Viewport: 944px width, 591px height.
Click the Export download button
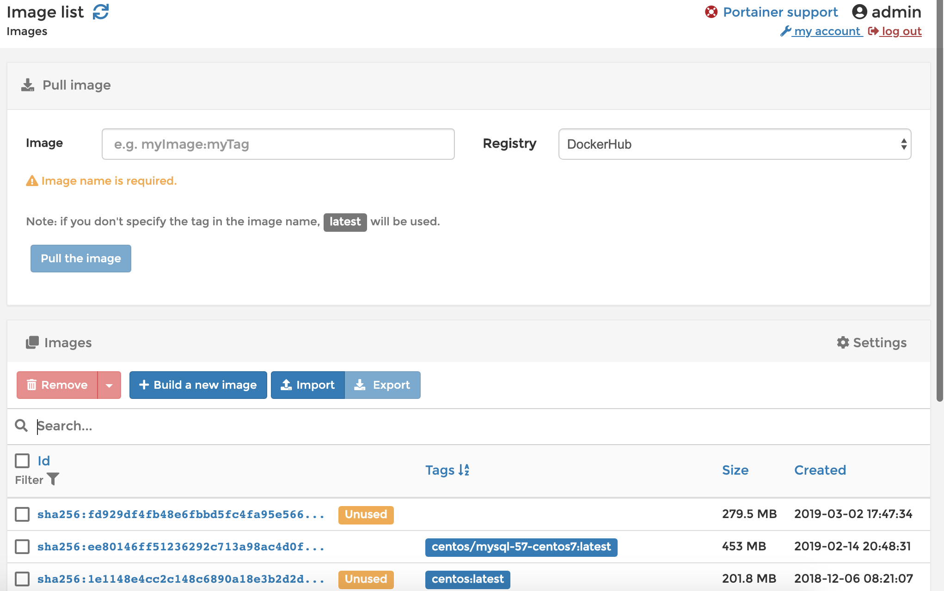point(382,385)
